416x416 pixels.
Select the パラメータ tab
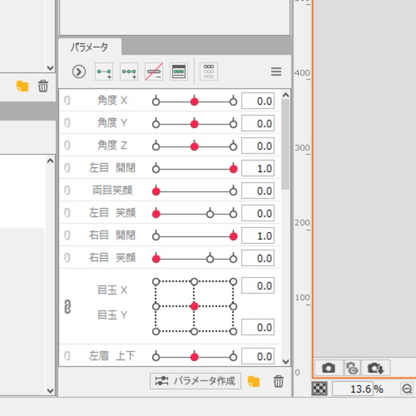click(90, 47)
